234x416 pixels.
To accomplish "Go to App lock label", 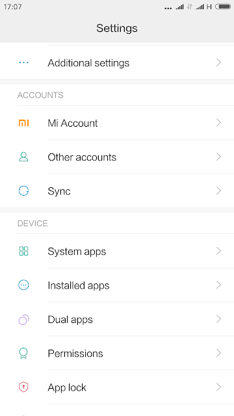I will tap(67, 387).
